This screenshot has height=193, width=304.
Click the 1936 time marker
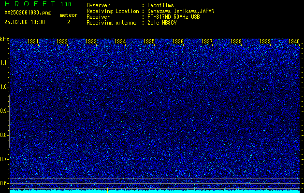tap(178, 41)
